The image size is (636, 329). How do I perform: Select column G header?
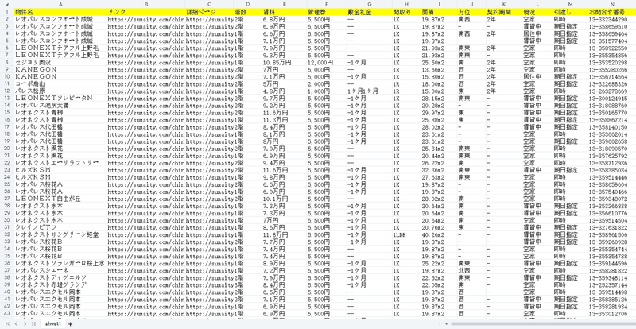[x=369, y=4]
